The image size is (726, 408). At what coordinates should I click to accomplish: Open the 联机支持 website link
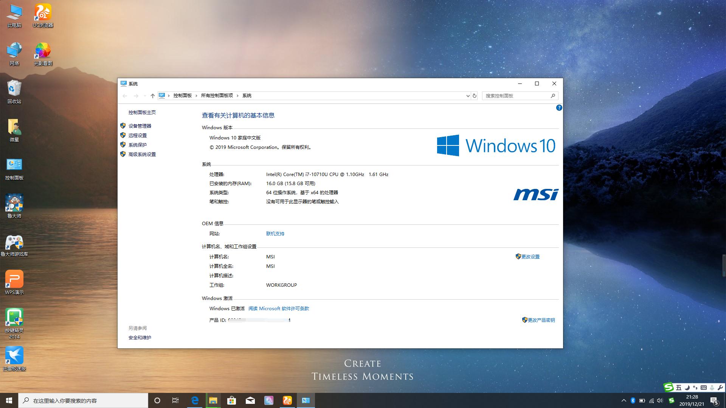coord(275,234)
